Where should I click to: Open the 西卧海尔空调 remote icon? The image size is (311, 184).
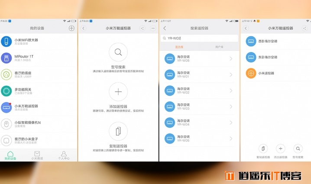[x=251, y=41]
